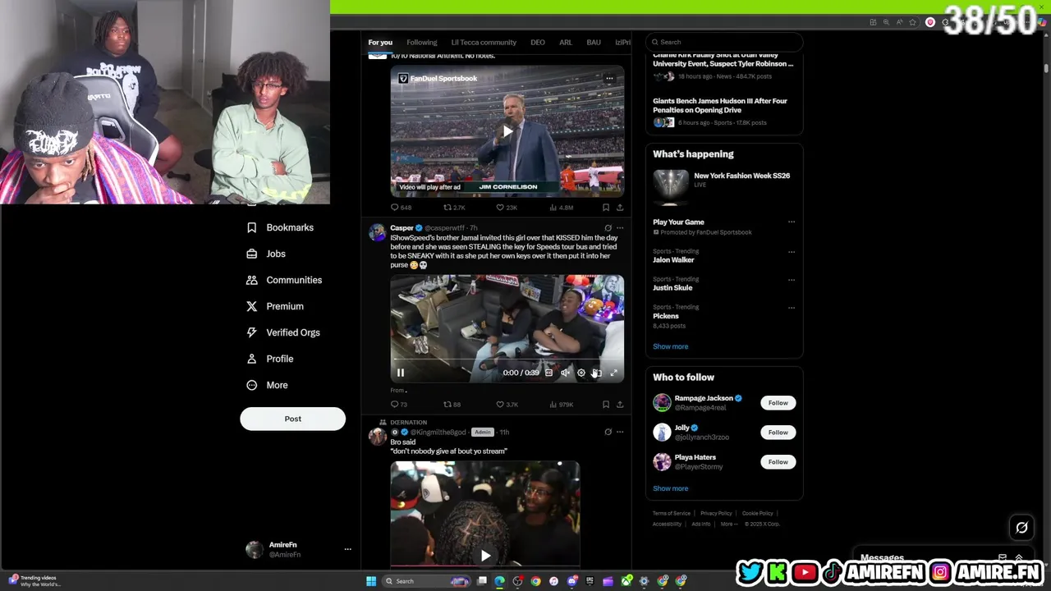
Task: Follow Jolly
Action: [778, 433]
